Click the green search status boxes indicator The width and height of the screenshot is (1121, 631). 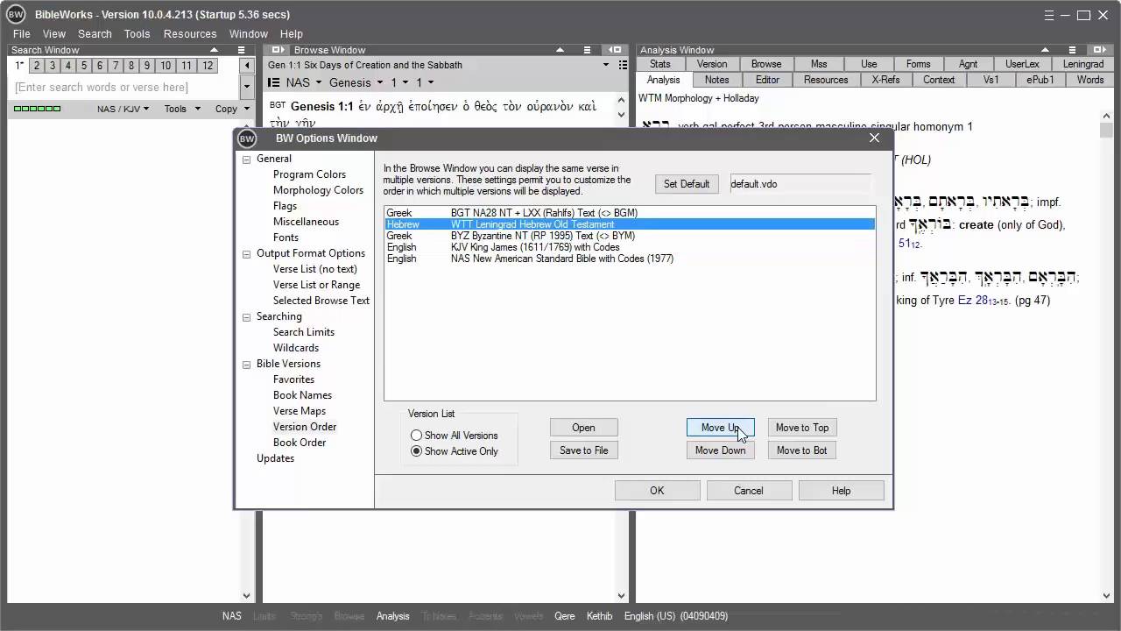(x=37, y=109)
